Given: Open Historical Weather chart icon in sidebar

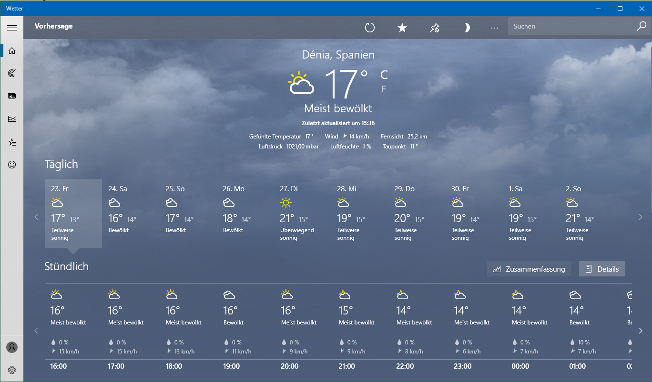Looking at the screenshot, I should pyautogui.click(x=12, y=119).
